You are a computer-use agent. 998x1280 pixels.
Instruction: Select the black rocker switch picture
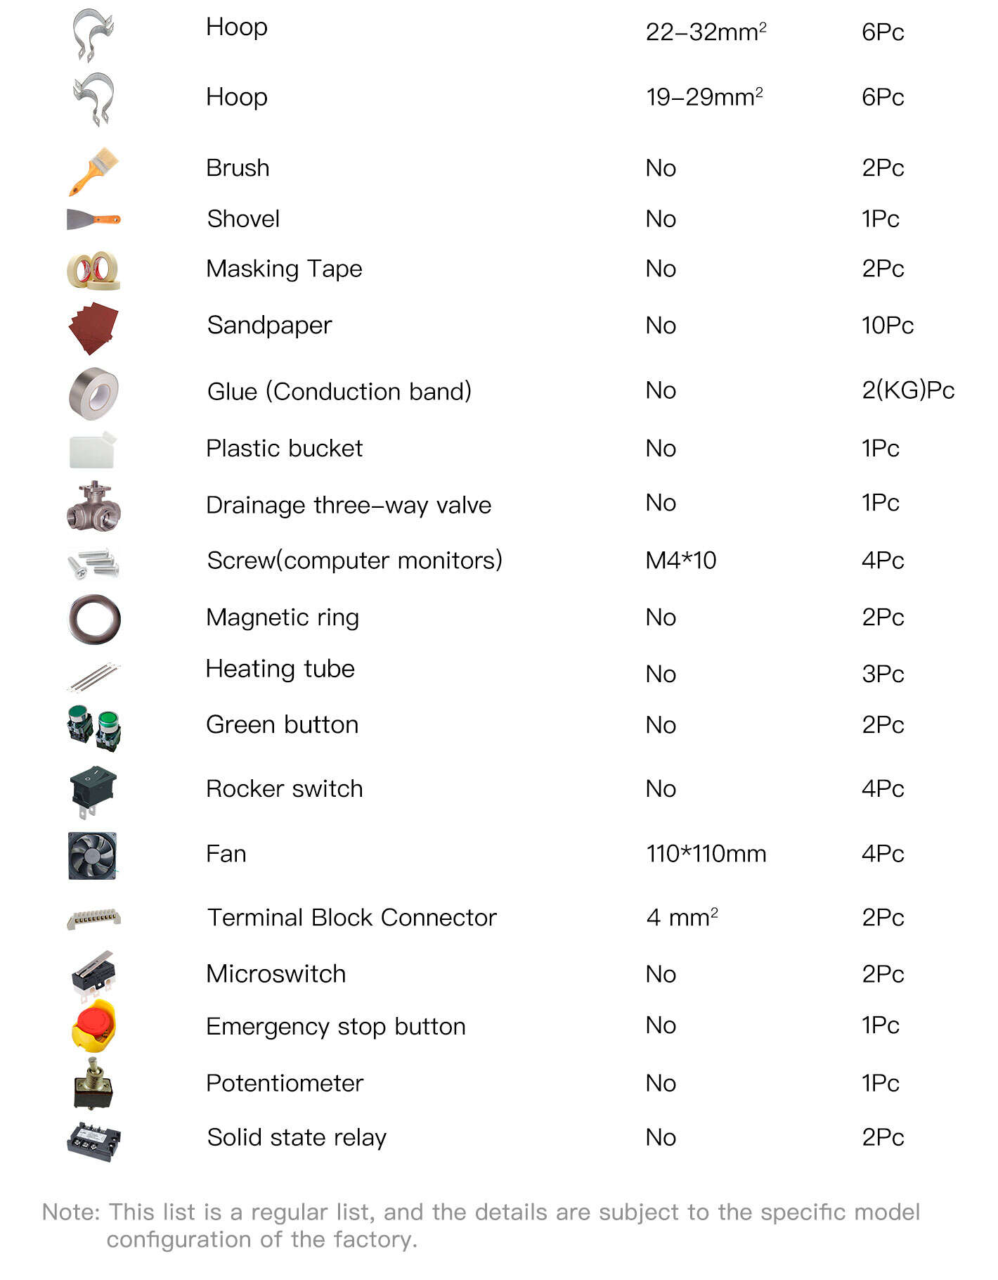click(x=93, y=792)
